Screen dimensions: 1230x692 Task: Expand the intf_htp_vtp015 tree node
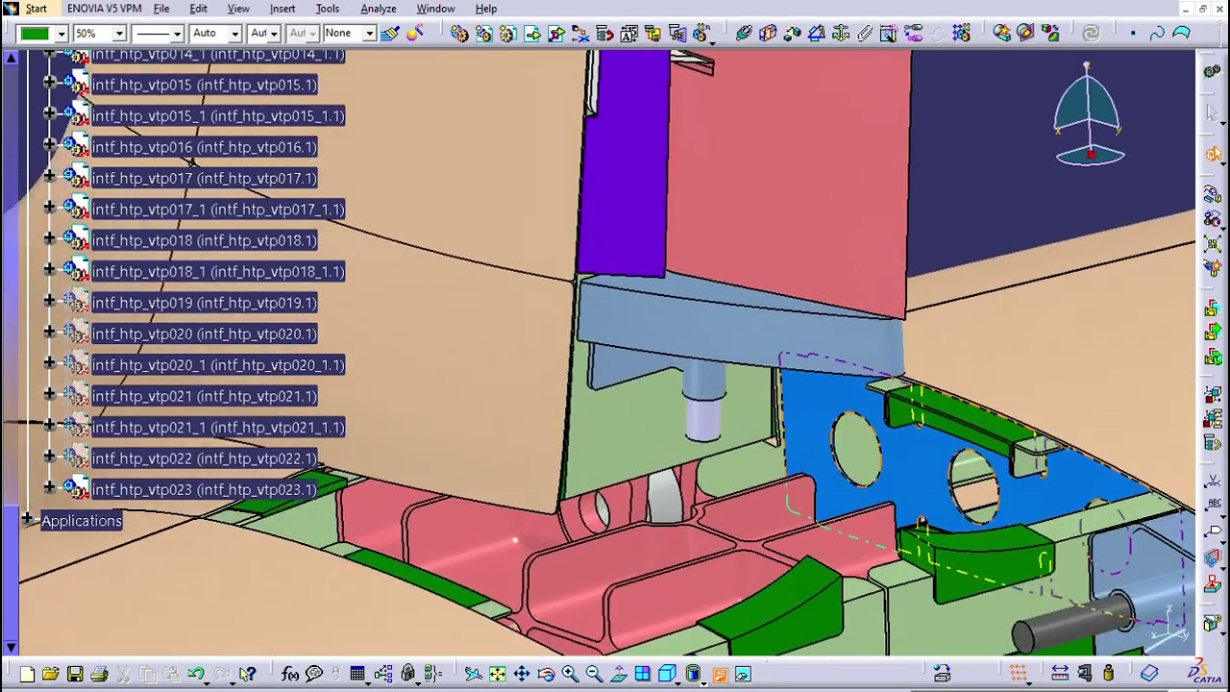50,85
